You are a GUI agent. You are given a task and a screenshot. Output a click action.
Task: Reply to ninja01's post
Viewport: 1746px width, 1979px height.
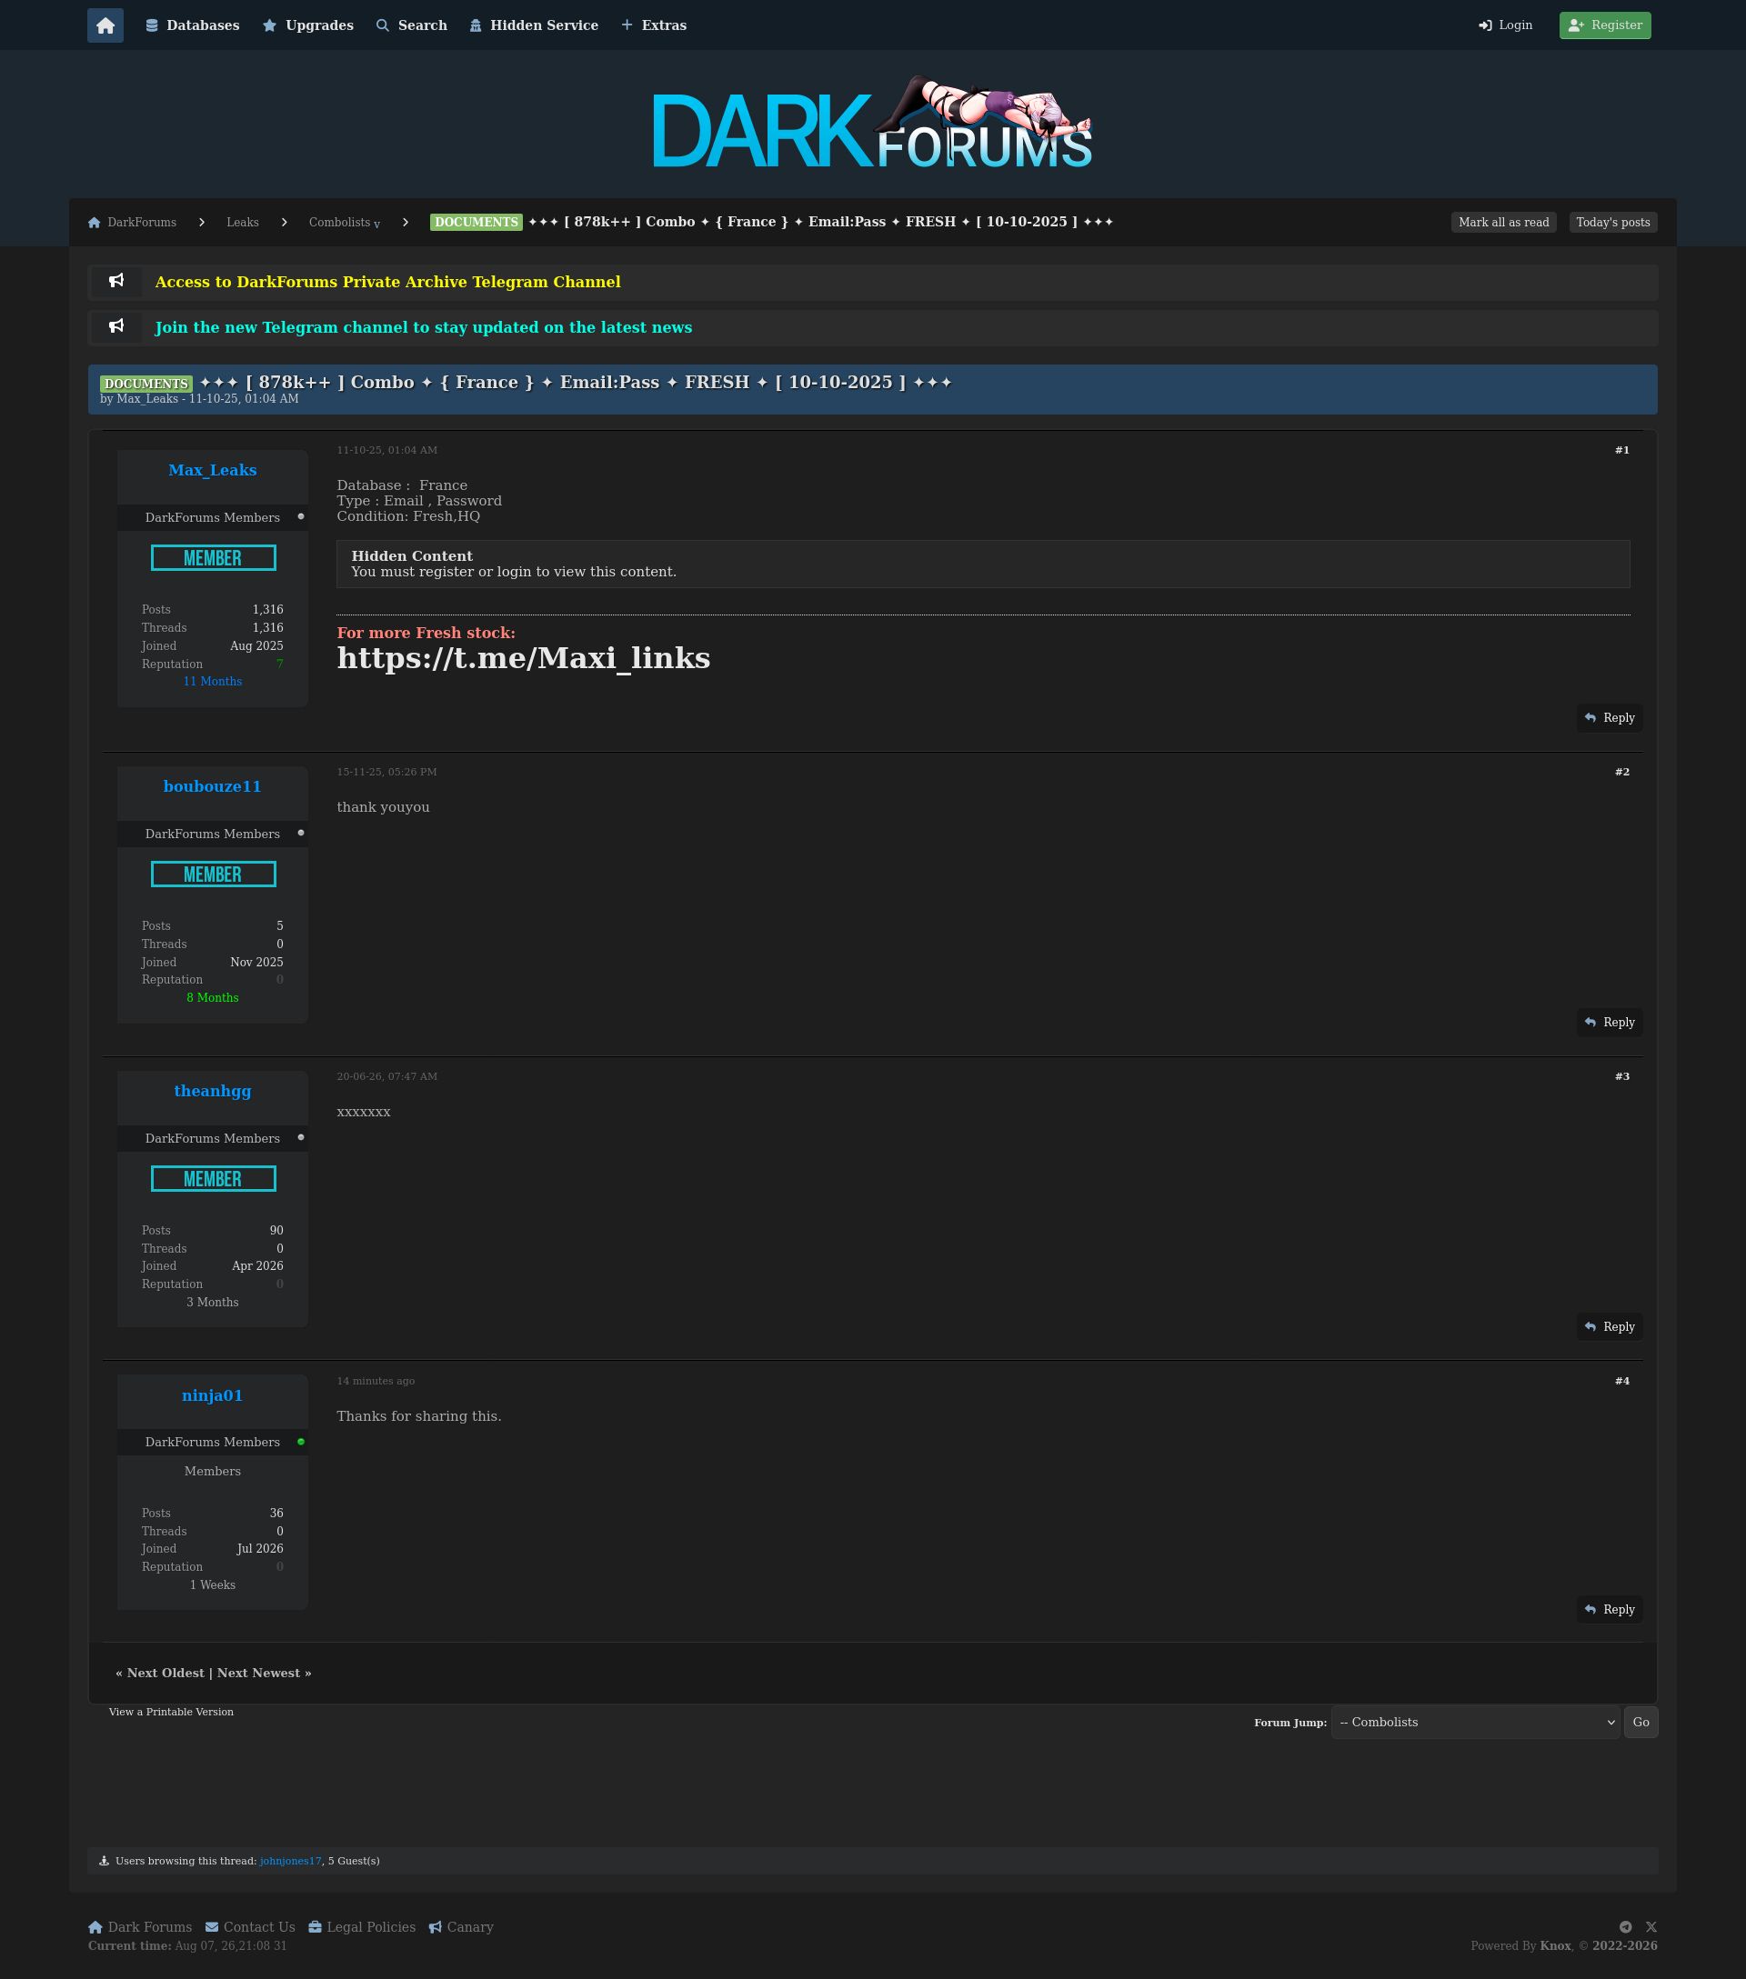1610,1609
